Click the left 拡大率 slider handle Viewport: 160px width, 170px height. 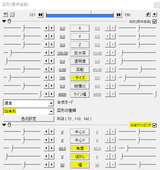(10, 53)
